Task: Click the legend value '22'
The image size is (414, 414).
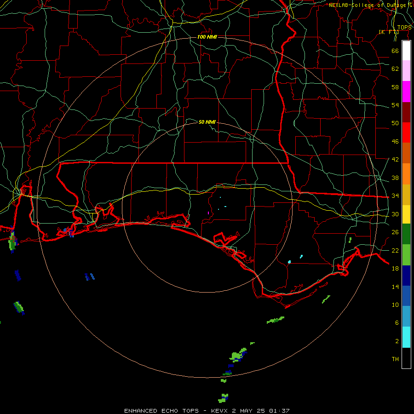Action: [395, 250]
